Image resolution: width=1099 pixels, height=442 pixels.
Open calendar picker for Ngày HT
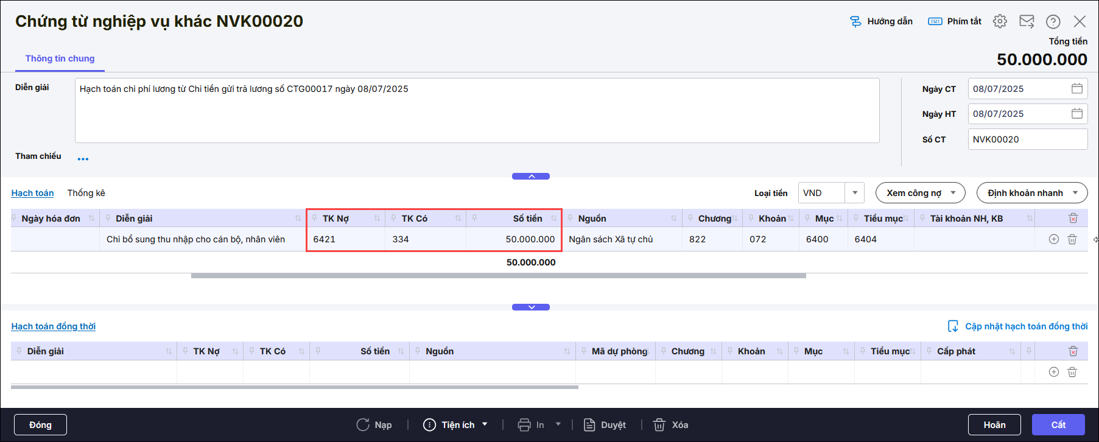[1076, 114]
